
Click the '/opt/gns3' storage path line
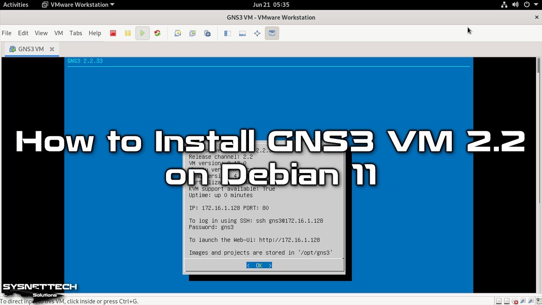click(x=261, y=253)
